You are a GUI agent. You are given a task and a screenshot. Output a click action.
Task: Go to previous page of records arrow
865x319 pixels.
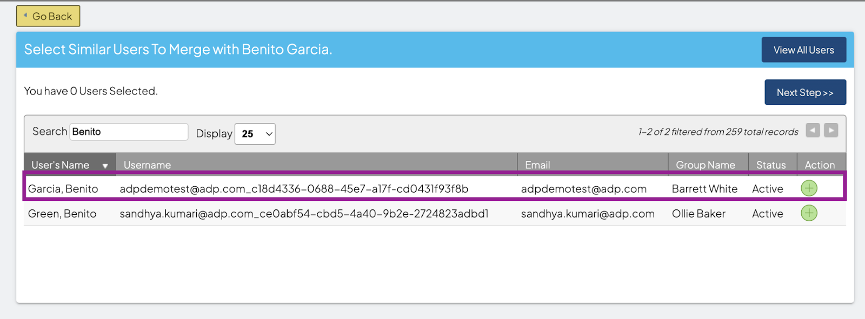[x=813, y=131]
